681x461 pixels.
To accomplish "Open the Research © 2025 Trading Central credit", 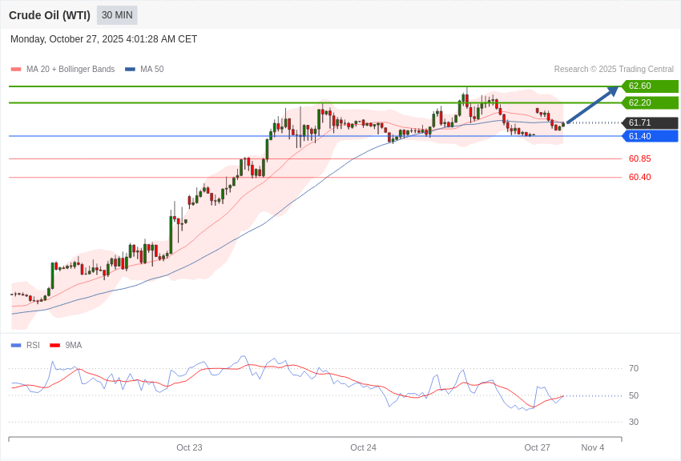I will (x=614, y=70).
